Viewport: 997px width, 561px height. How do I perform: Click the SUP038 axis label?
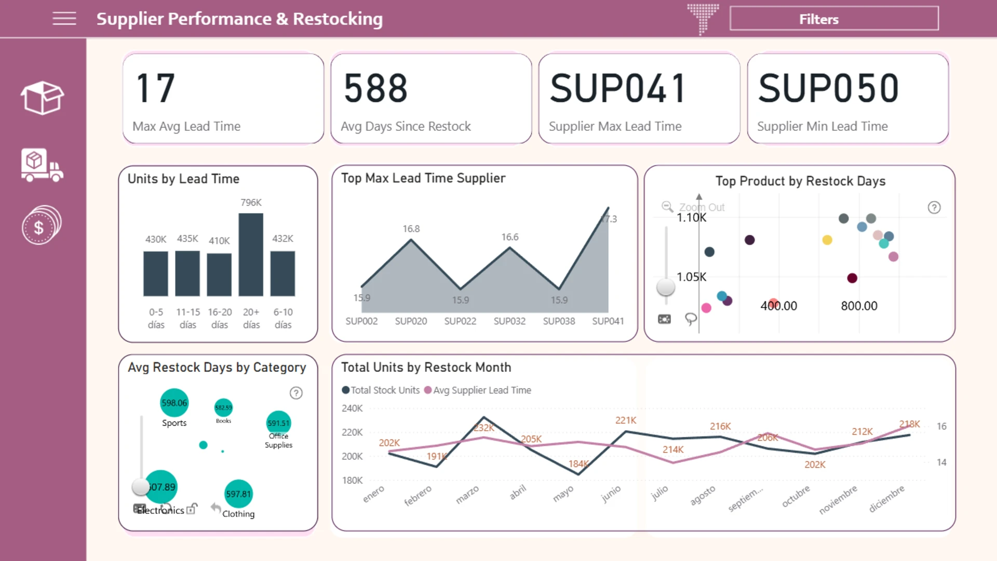[559, 321]
